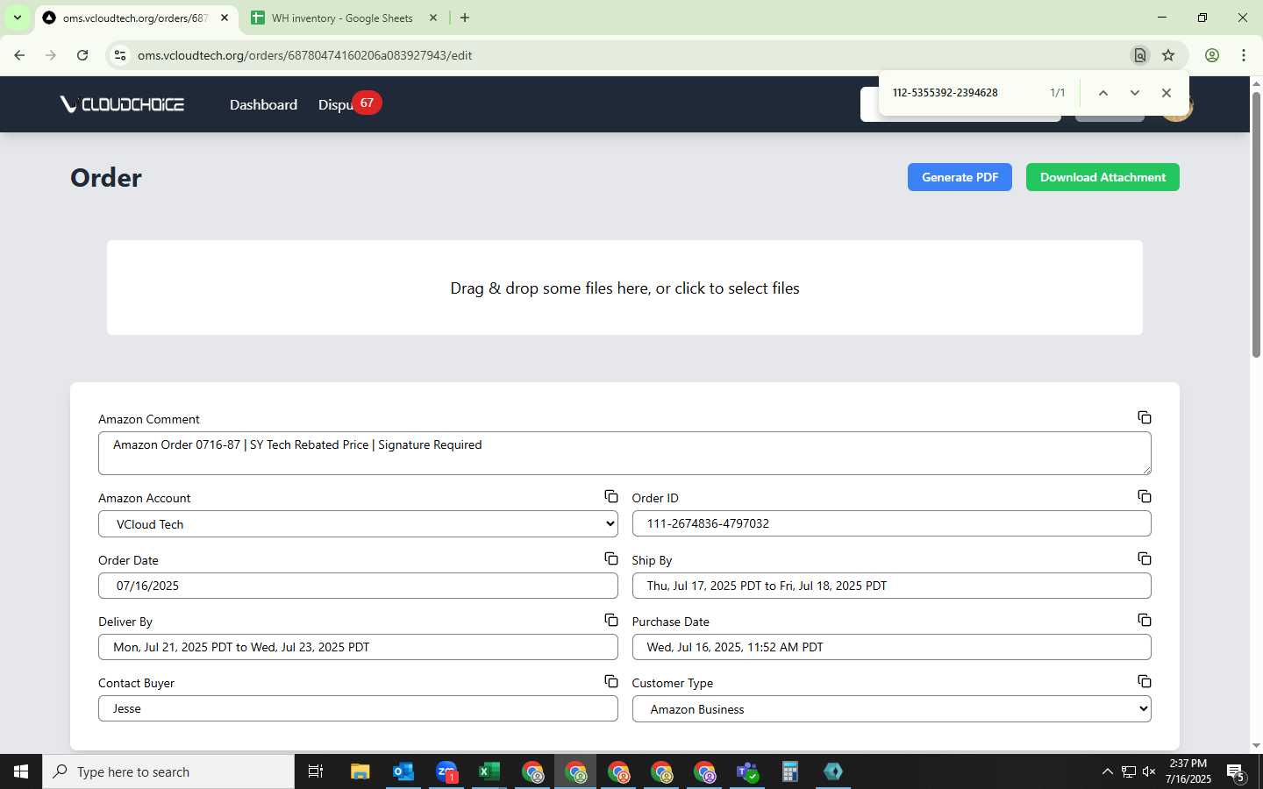This screenshot has height=789, width=1263.
Task: Open Windows Task View
Action: point(316,771)
